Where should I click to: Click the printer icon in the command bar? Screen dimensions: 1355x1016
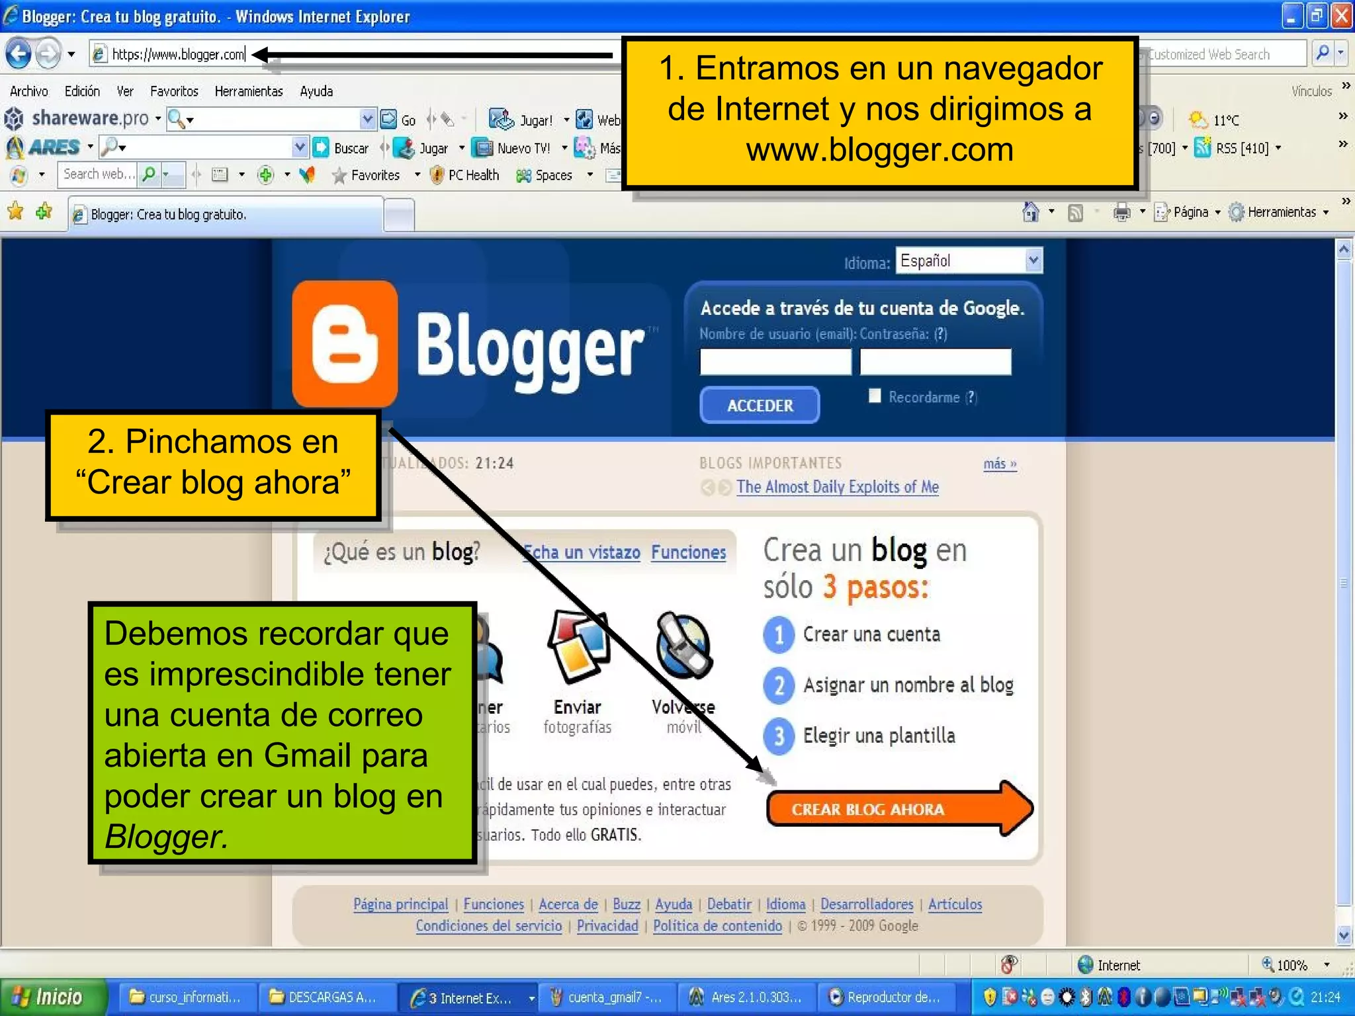tap(1121, 212)
